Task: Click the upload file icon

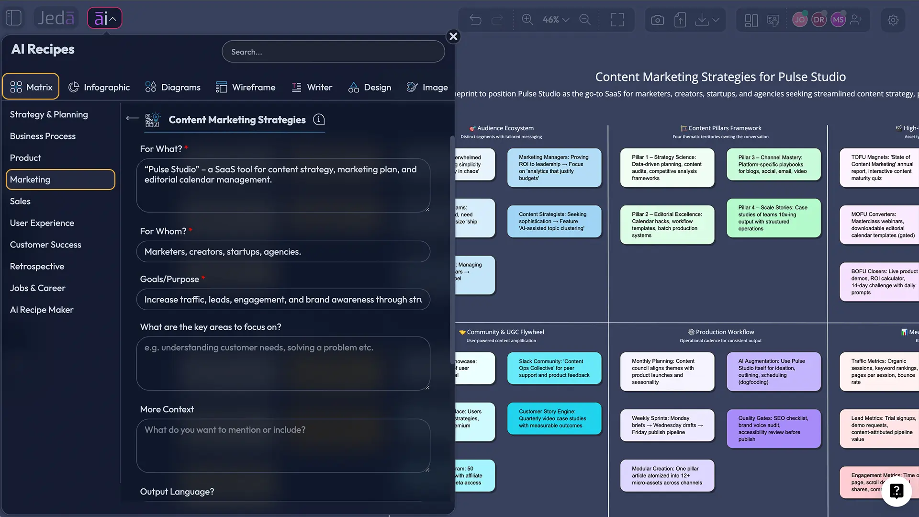Action: (x=680, y=20)
